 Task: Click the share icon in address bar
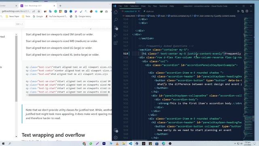point(34,11)
